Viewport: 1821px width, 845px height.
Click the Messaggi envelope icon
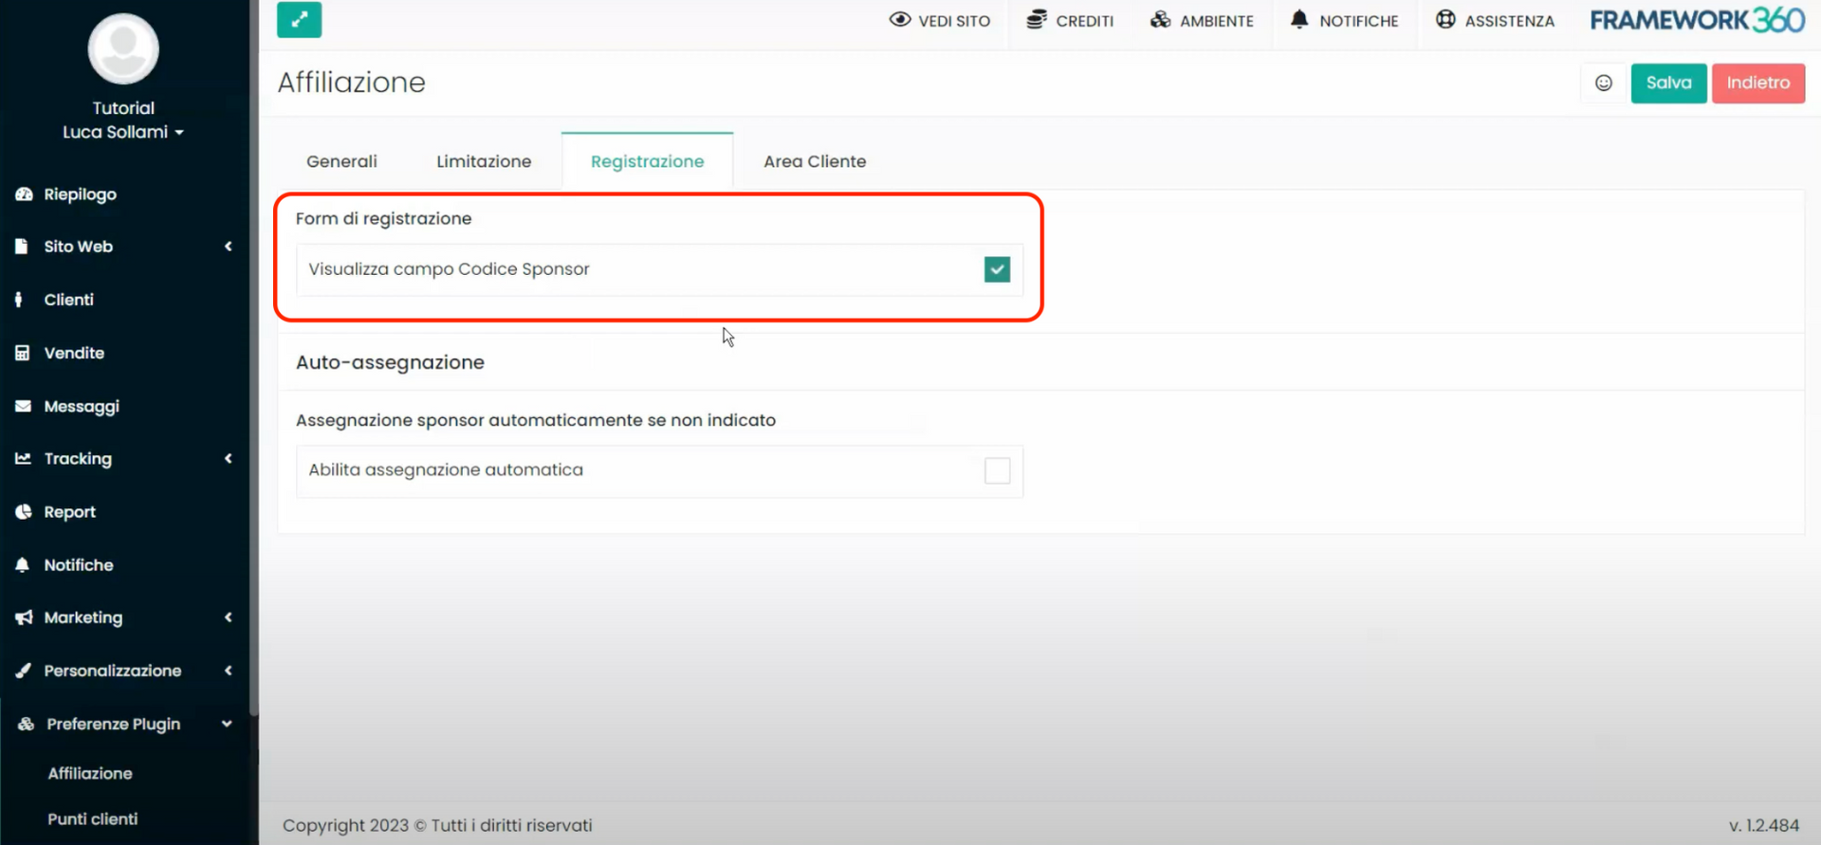click(x=23, y=406)
